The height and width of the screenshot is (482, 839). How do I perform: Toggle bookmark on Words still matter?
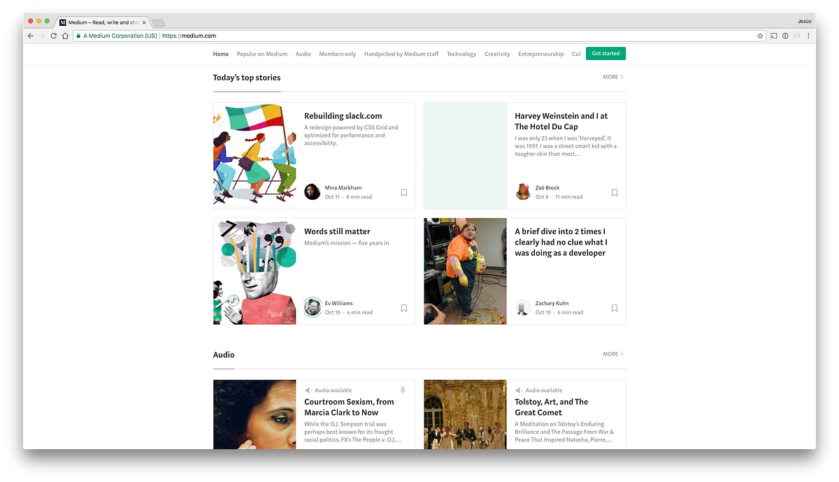tap(404, 308)
